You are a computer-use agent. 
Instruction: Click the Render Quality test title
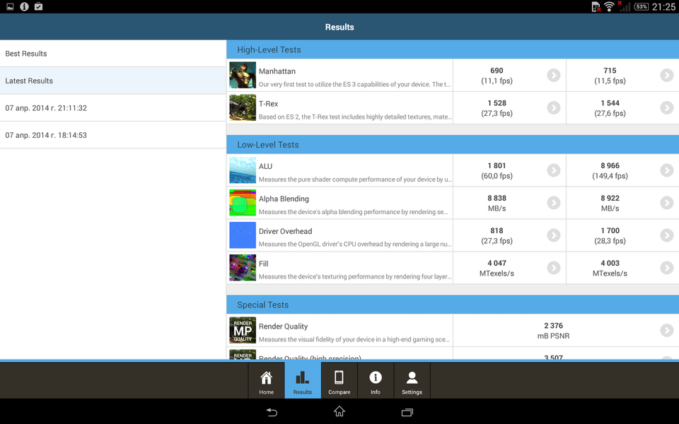283,326
